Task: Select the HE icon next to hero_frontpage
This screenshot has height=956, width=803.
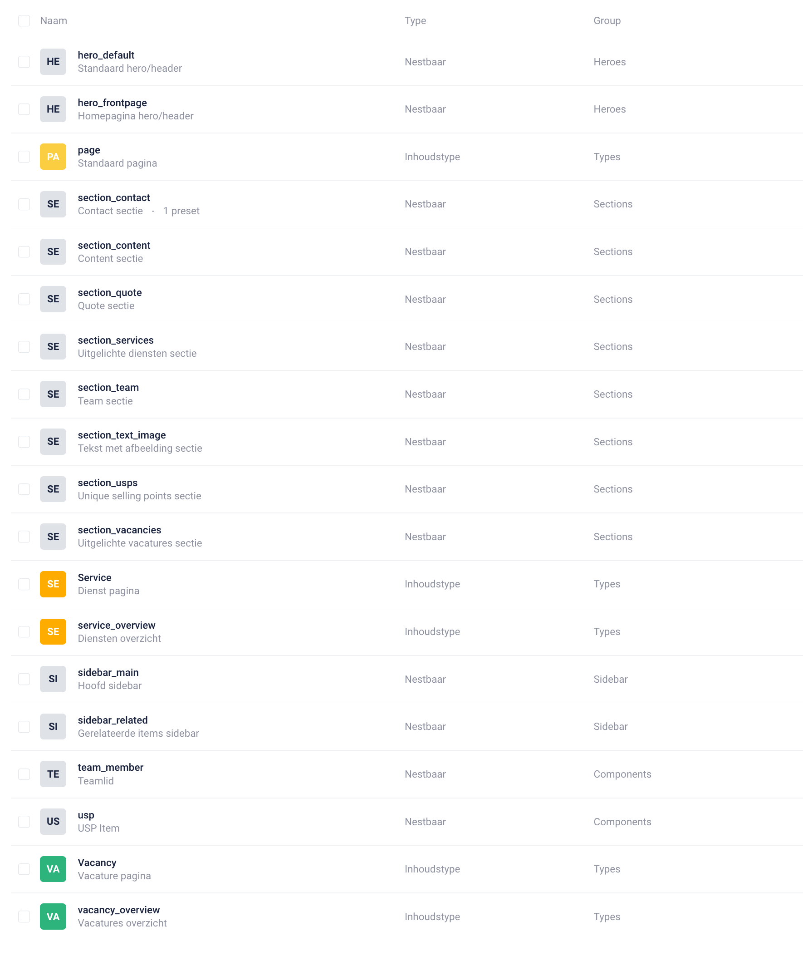Action: pyautogui.click(x=53, y=109)
